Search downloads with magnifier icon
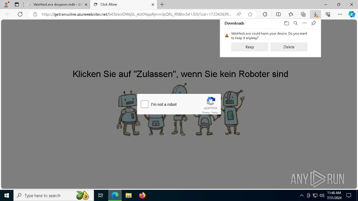The height and width of the screenshot is (201, 358). 296,23
